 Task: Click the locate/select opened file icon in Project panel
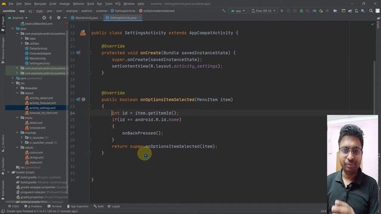44,18
